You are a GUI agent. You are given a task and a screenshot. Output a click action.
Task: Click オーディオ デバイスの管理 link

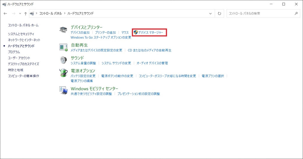pos(152,63)
